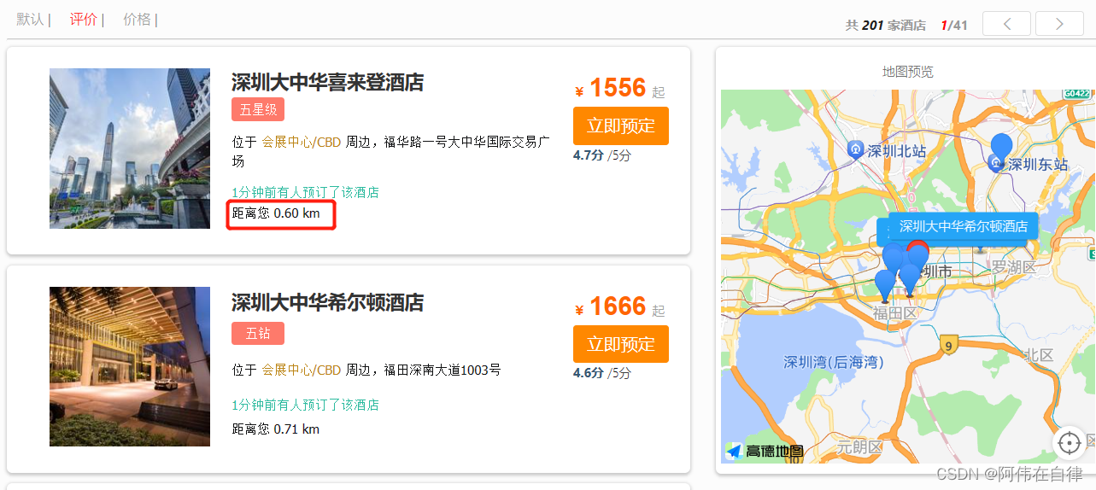This screenshot has width=1096, height=490.
Task: Click the 地图预览 heading
Action: (908, 72)
